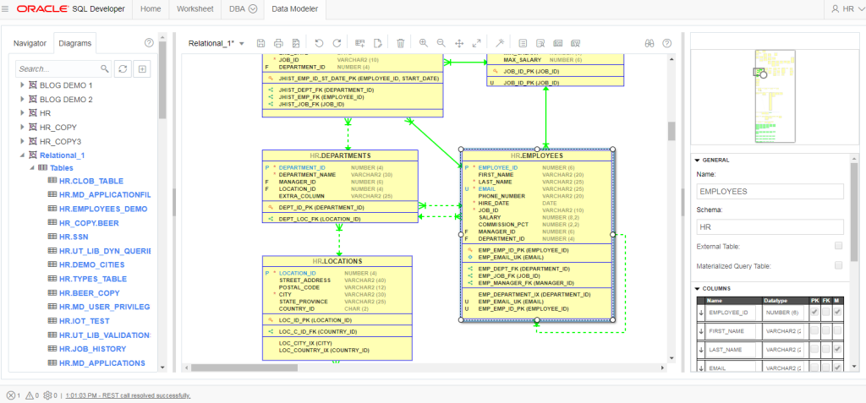Viewport: 866px width, 403px height.
Task: Toggle the FK checkbox for LAST_NAME
Action: (826, 350)
